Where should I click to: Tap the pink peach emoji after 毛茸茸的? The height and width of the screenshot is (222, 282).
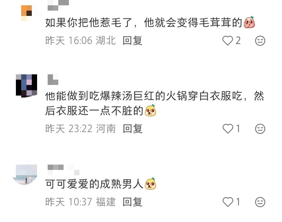pos(249,22)
